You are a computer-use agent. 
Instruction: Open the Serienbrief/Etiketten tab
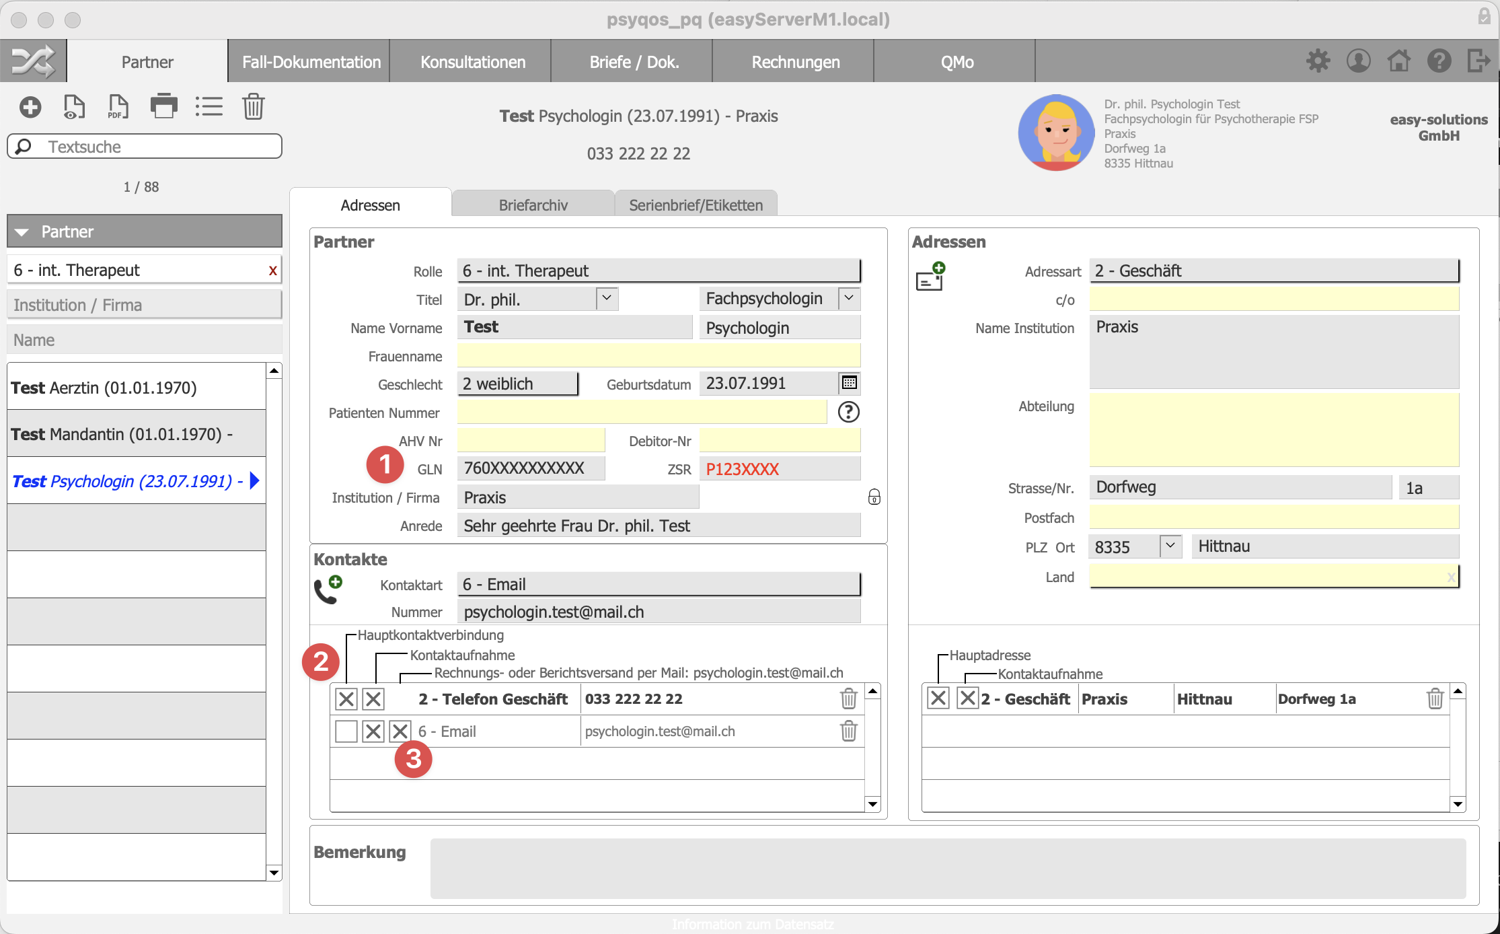click(696, 205)
